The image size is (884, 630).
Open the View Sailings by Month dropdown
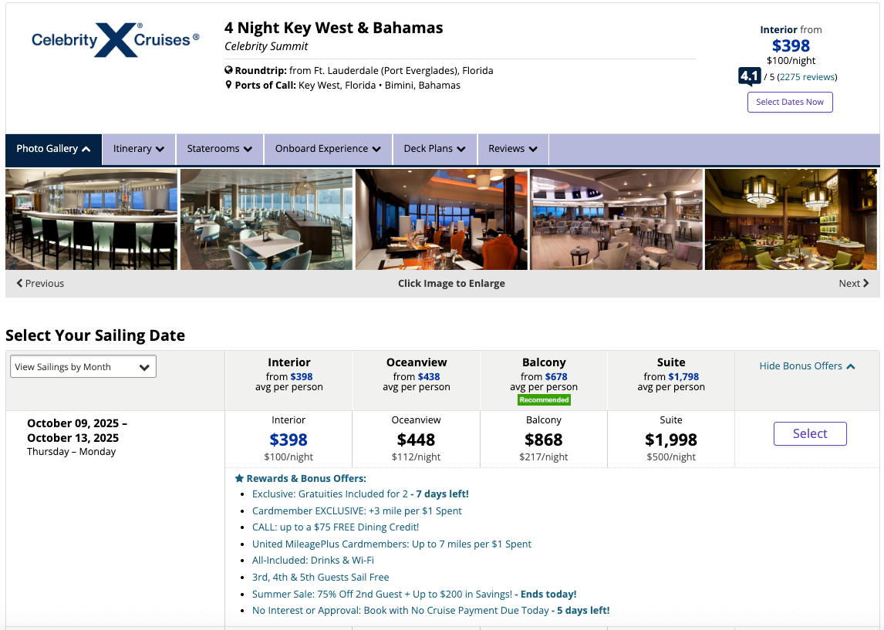coord(83,367)
